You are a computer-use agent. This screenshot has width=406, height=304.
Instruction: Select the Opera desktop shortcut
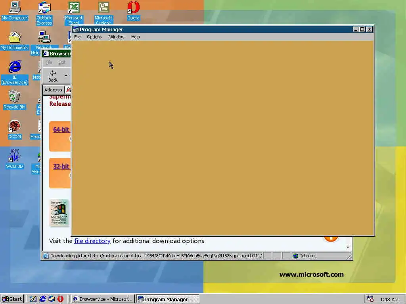[x=133, y=11]
